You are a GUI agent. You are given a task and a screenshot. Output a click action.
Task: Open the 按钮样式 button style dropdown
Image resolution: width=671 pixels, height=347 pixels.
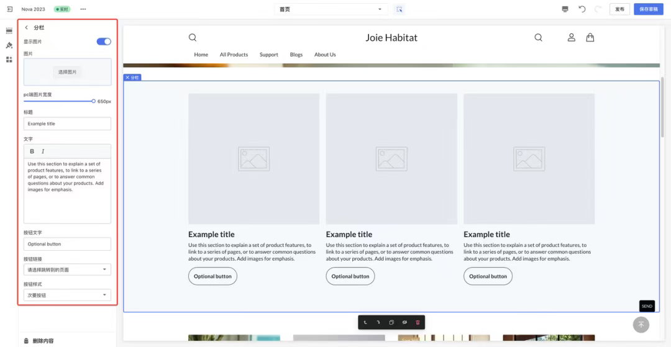[x=67, y=295]
